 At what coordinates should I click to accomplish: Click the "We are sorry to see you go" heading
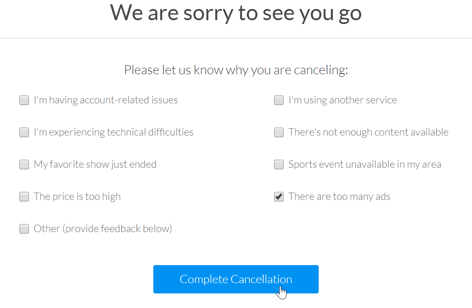(x=236, y=13)
